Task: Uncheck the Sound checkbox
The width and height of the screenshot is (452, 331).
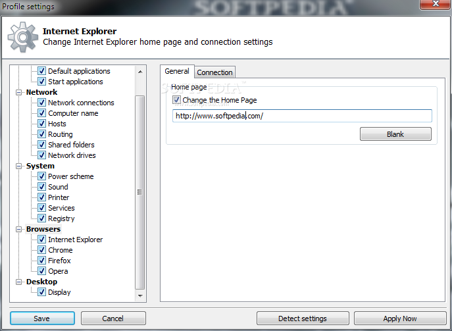Action: pos(42,187)
